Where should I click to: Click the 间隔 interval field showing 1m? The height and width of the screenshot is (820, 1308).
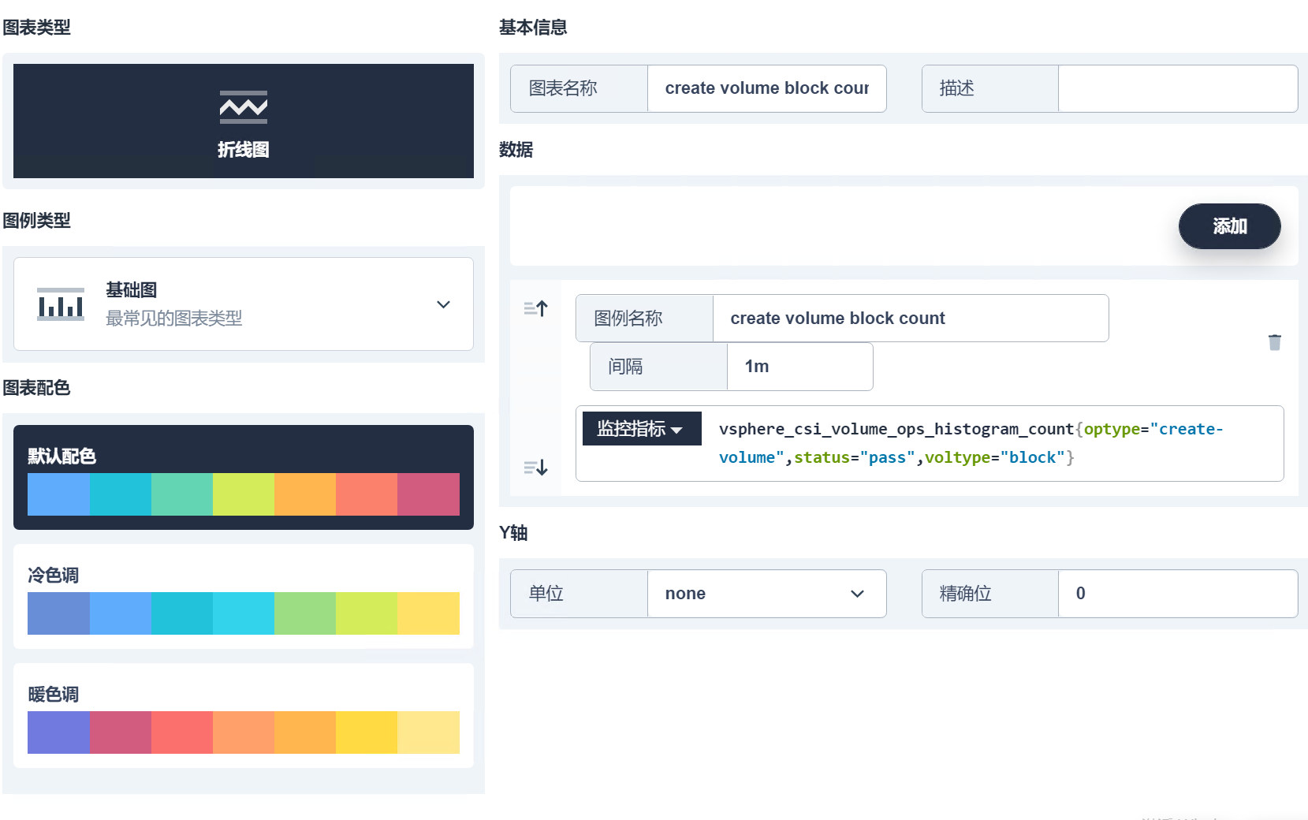point(799,367)
